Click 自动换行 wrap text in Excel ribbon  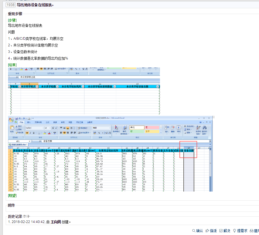point(82,128)
